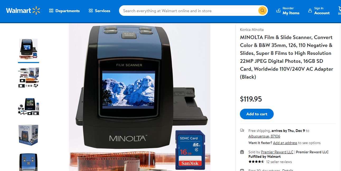Image resolution: width=341 pixels, height=171 pixels.
Task: Open the Albuquerque, 87106 location link
Action: 264,136
